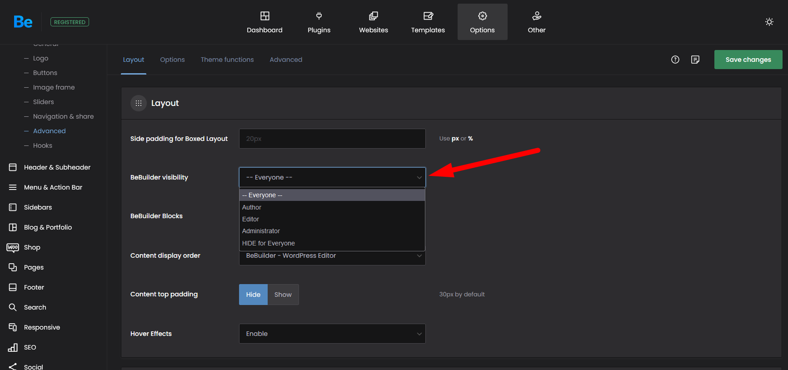Choose Administrator in visibility list
The width and height of the screenshot is (788, 370).
(x=332, y=231)
